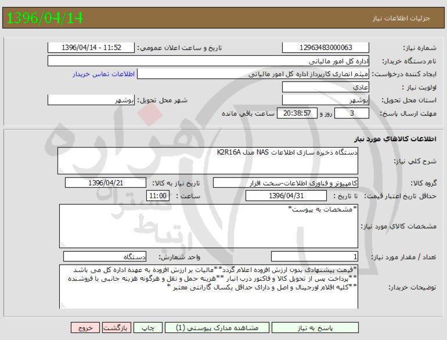Click the شهر محل تحویل field

pyautogui.click(x=91, y=100)
